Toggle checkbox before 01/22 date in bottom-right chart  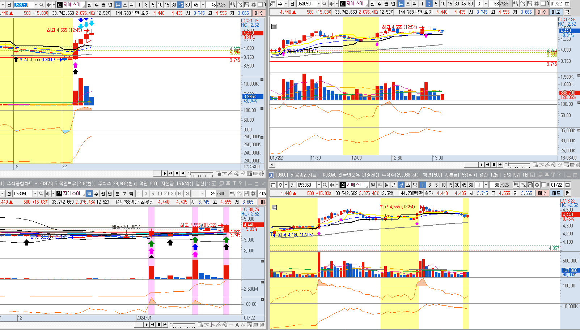[543, 185]
